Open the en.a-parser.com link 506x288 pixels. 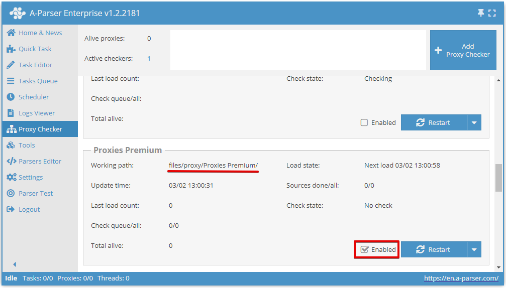click(461, 278)
